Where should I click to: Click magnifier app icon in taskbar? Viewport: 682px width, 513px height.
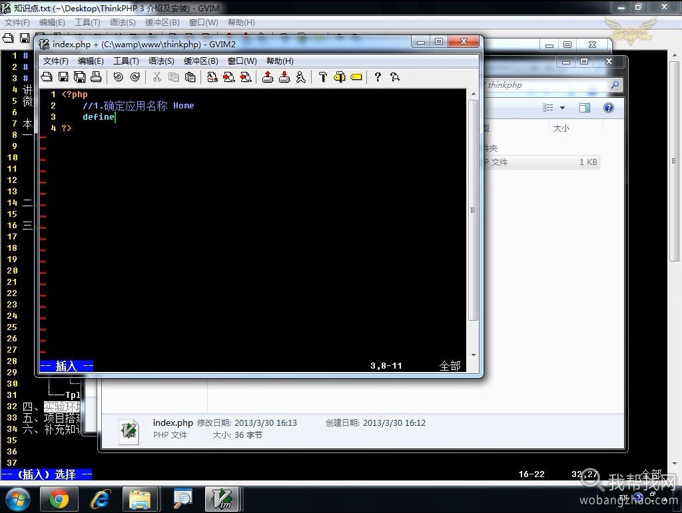(x=182, y=499)
